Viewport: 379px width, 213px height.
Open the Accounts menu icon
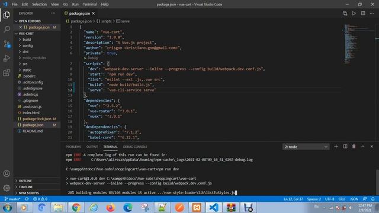click(7, 173)
